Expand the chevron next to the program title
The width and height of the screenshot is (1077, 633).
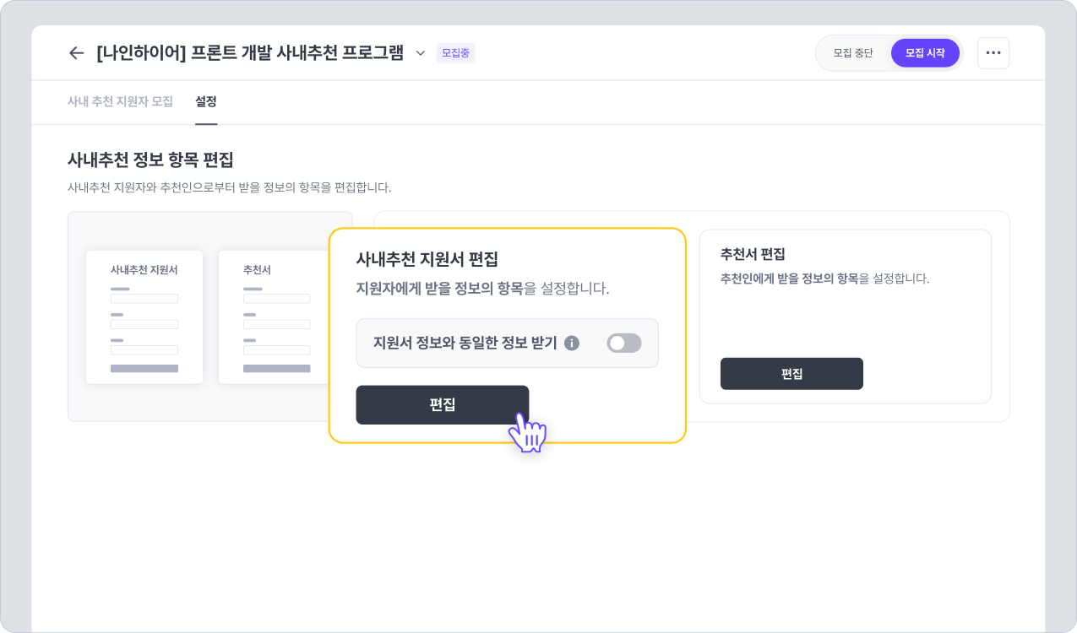pyautogui.click(x=420, y=53)
